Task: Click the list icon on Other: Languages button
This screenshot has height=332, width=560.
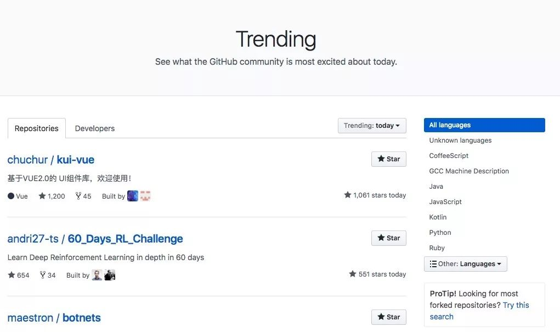Action: (x=432, y=264)
